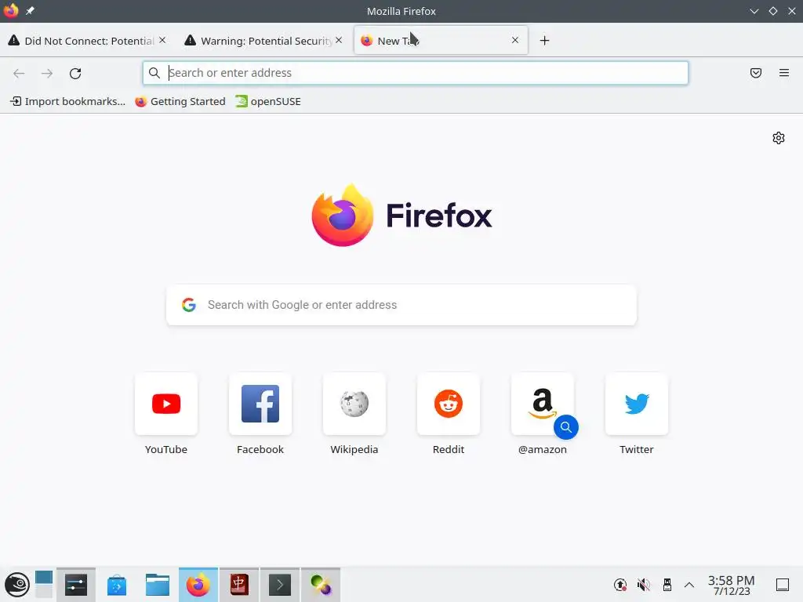Screen dimensions: 803x602
Task: Reload the current page
Action: click(x=75, y=73)
